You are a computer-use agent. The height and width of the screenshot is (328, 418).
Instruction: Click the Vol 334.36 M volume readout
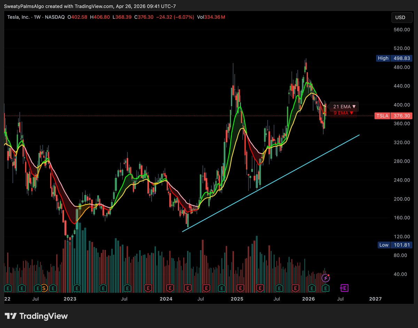tap(210, 17)
